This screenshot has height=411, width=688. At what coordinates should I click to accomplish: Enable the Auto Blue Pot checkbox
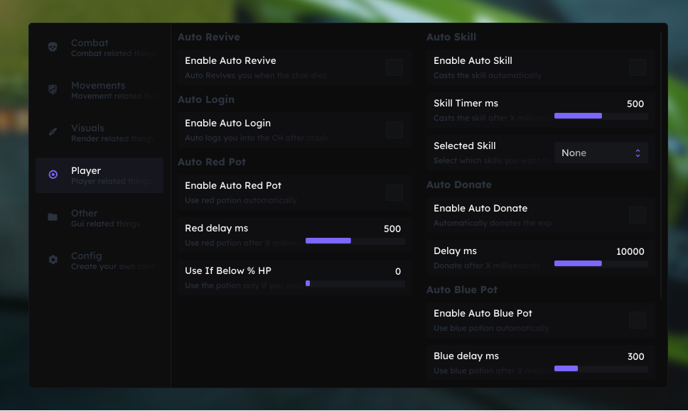(x=637, y=320)
